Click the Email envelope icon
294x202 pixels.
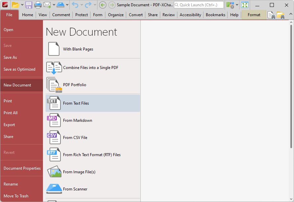click(x=47, y=5)
